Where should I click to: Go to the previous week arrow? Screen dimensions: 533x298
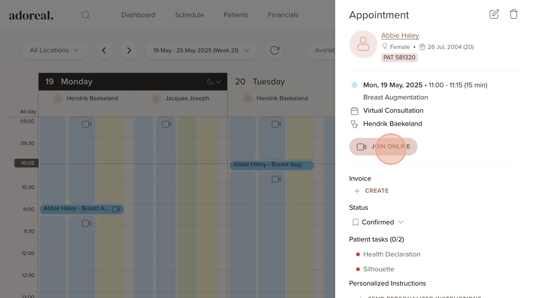104,50
